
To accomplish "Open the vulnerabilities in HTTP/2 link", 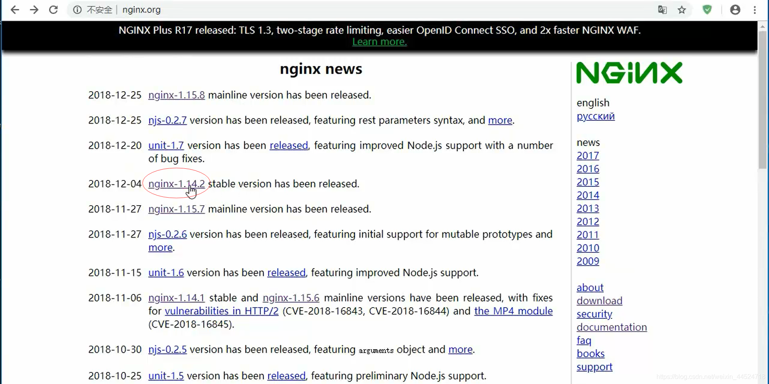I will pyautogui.click(x=221, y=311).
